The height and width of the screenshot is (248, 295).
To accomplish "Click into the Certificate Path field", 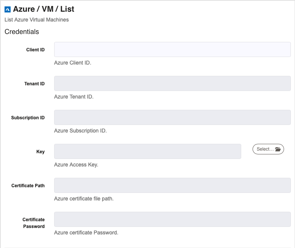I will point(172,185).
